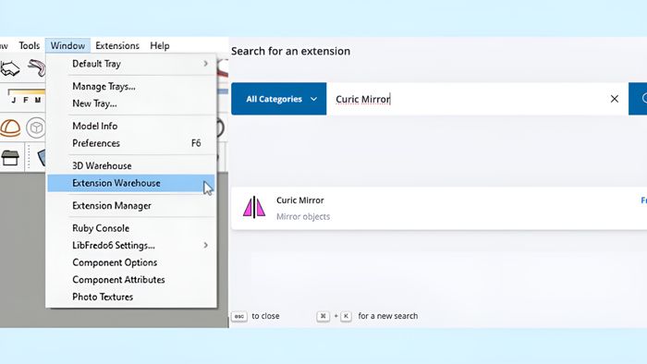Viewport: 647px width, 364px height.
Task: Open the All Categories dropdown
Action: [x=279, y=99]
